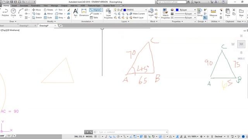Toggle lineweight display in status bar
The image size is (248, 139).
tap(141, 136)
